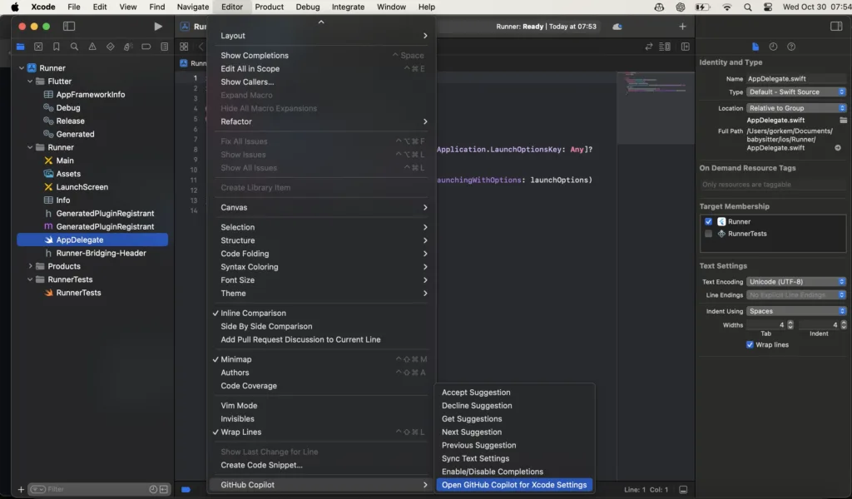This screenshot has width=852, height=499.
Task: Click the Xcode Cloud status icon
Action: click(x=617, y=27)
